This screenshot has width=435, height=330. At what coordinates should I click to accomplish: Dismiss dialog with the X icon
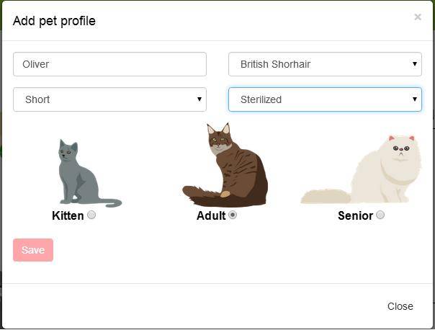pos(418,17)
